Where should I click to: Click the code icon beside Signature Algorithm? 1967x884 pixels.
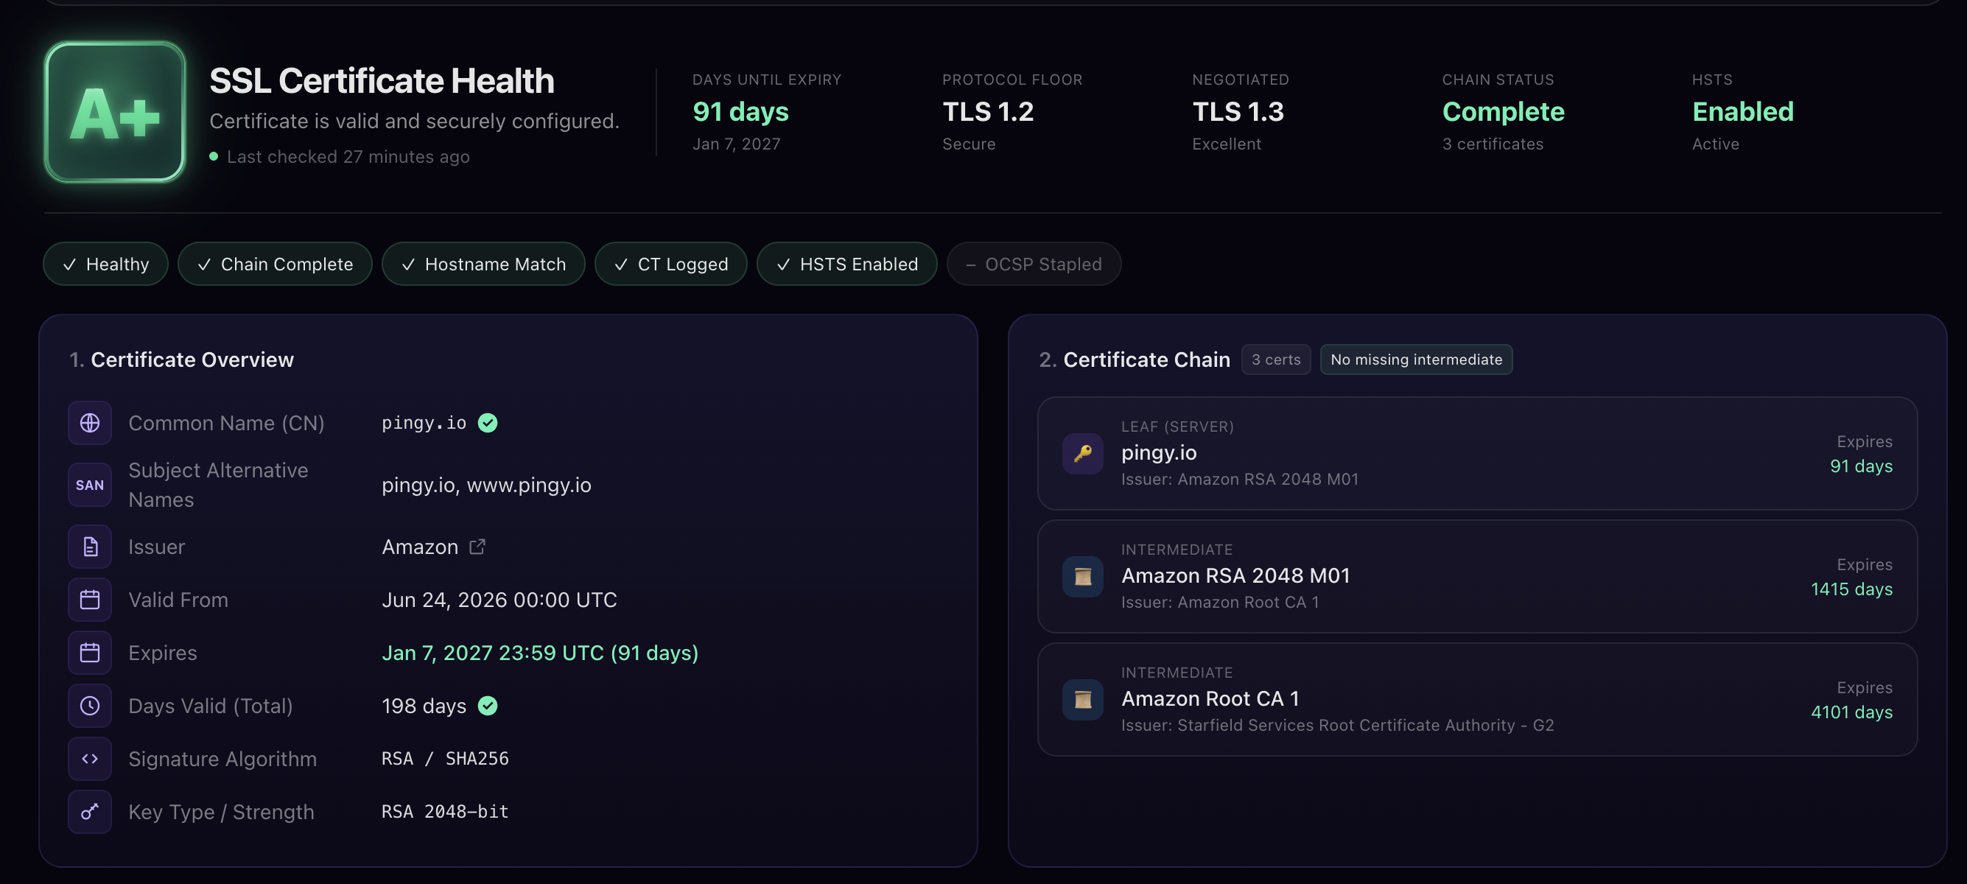[x=89, y=759]
